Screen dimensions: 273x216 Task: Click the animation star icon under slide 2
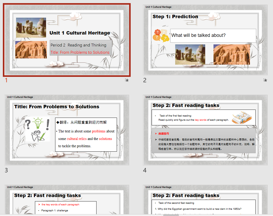(x=265, y=80)
